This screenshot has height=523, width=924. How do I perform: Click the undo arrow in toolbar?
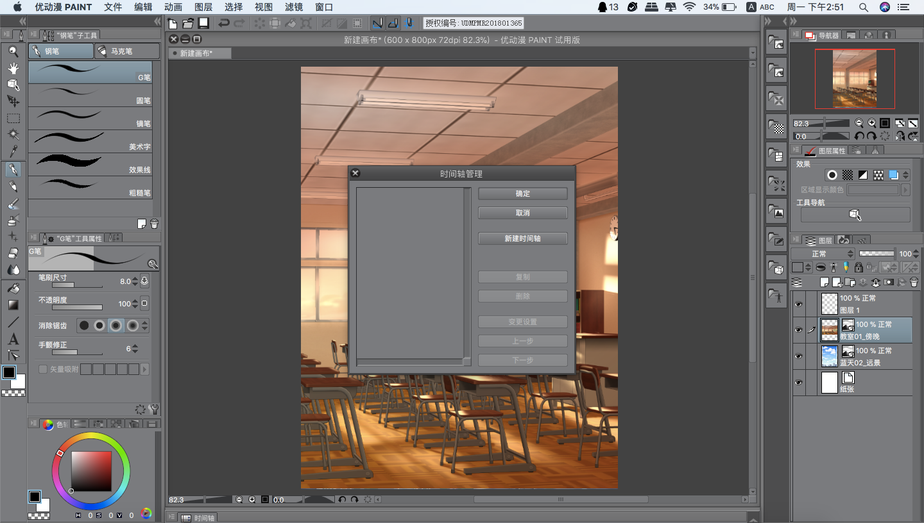pos(223,23)
